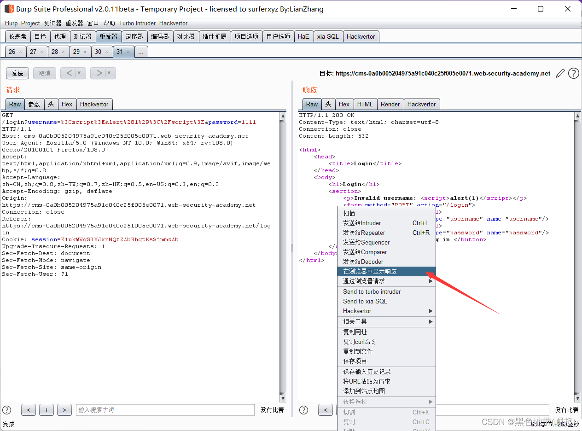Click the next match '>' button in request search
This screenshot has height=431, width=582.
(64, 410)
